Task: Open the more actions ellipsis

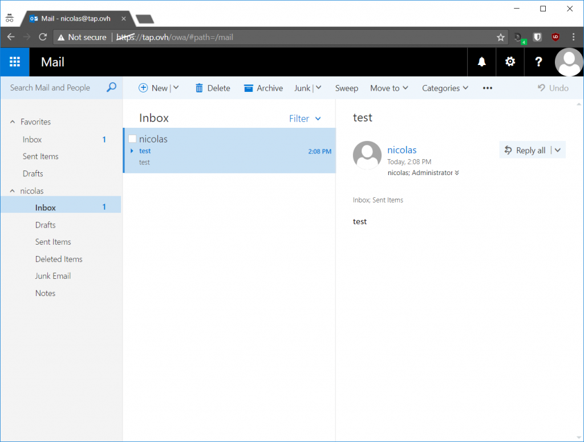Action: (488, 88)
